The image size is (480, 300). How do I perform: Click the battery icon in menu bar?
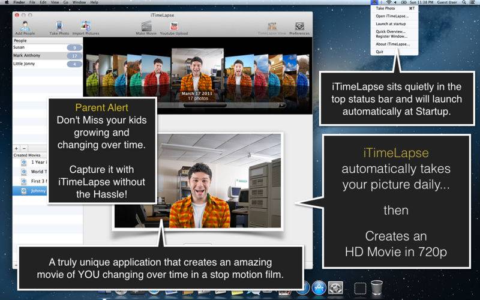click(x=404, y=2)
